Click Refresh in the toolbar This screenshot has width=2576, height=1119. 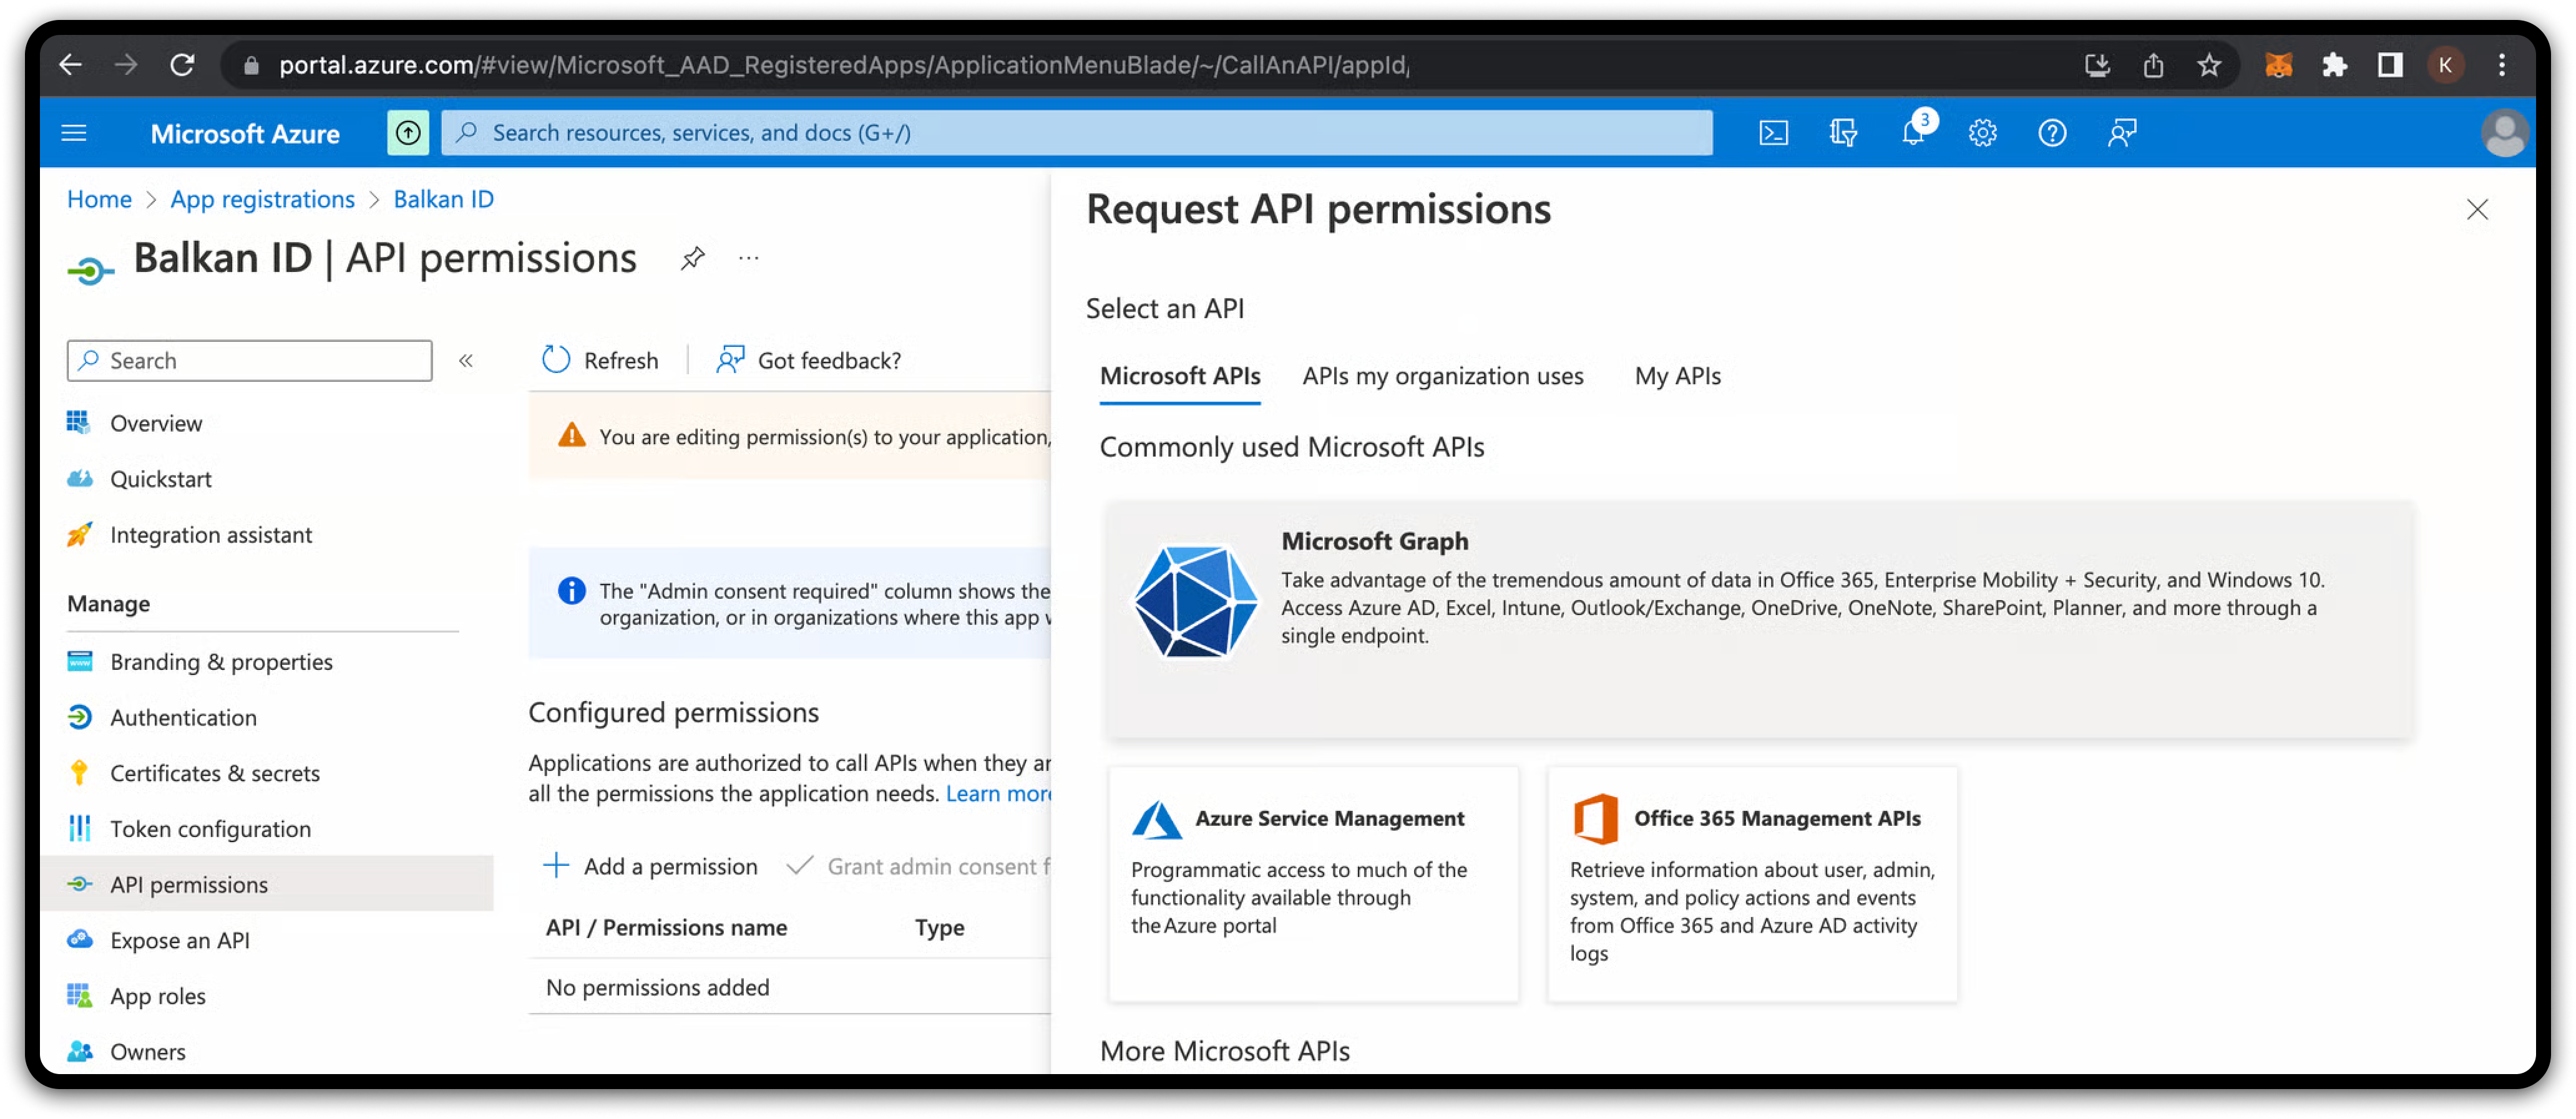[600, 361]
